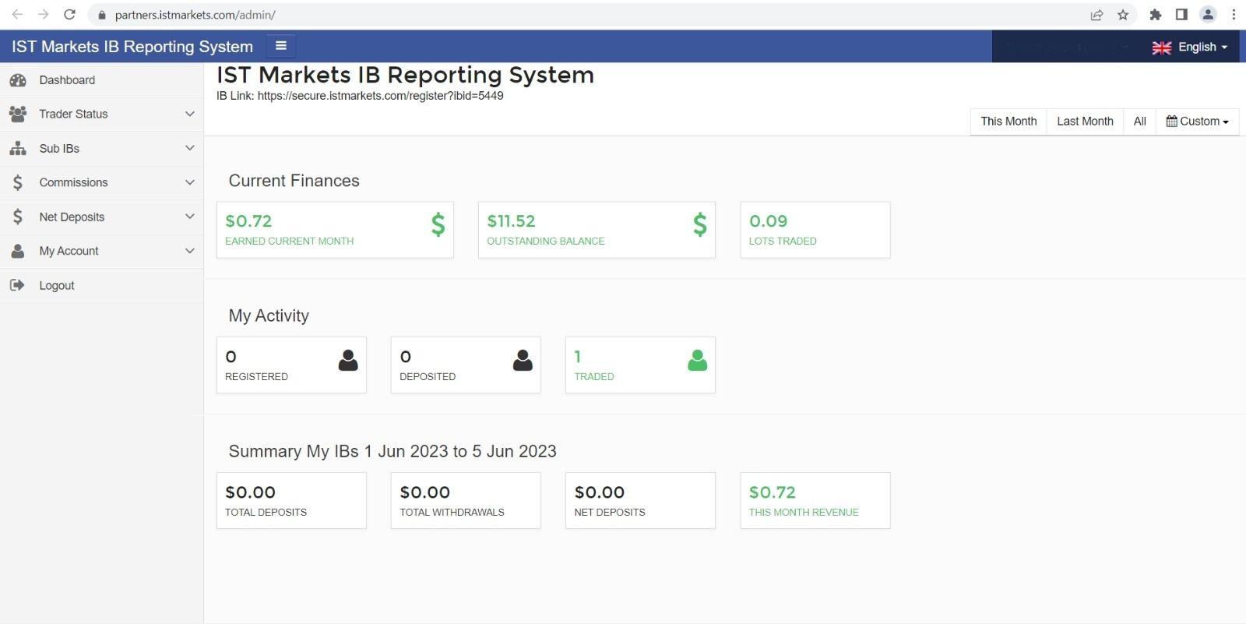Reload the page with refresh icon

pos(69,14)
